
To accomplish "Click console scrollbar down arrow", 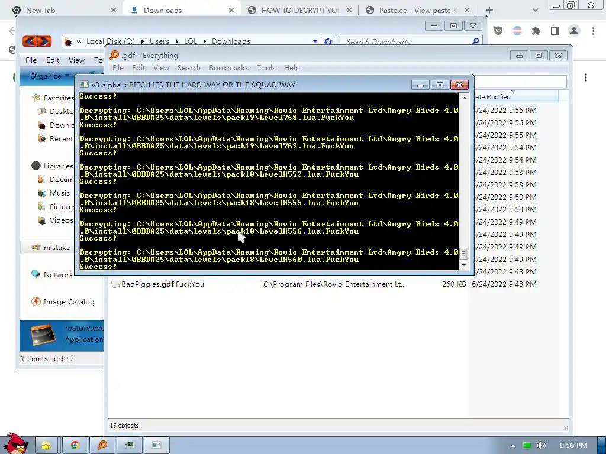I will 464,265.
